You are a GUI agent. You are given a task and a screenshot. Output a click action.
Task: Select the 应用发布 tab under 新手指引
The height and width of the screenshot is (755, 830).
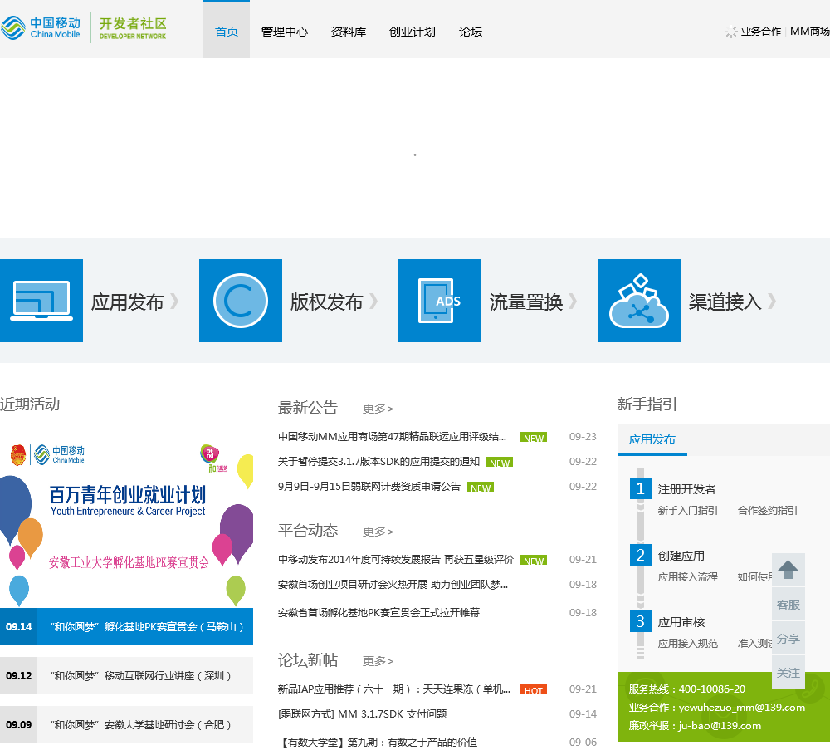click(652, 439)
